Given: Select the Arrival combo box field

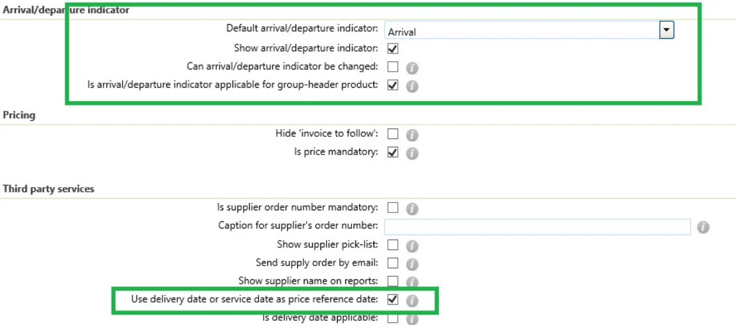Looking at the screenshot, I should 529,31.
